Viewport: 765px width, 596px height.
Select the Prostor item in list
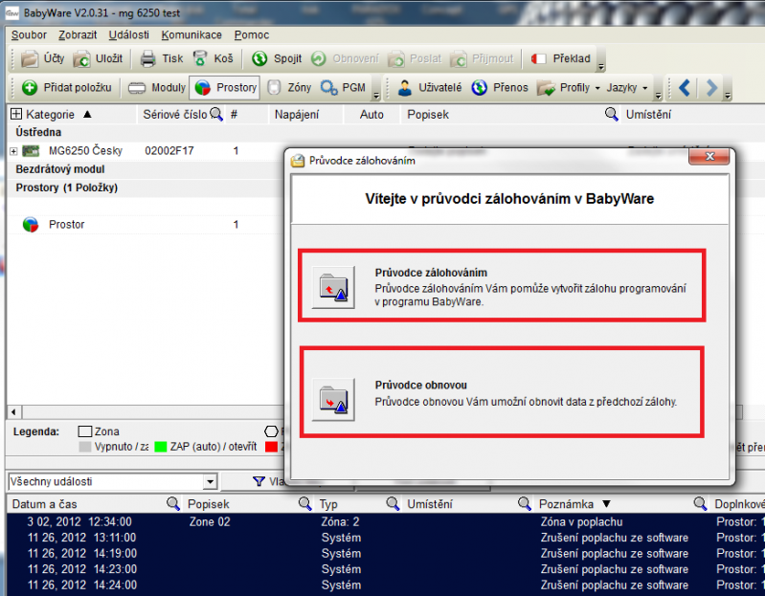pos(66,225)
